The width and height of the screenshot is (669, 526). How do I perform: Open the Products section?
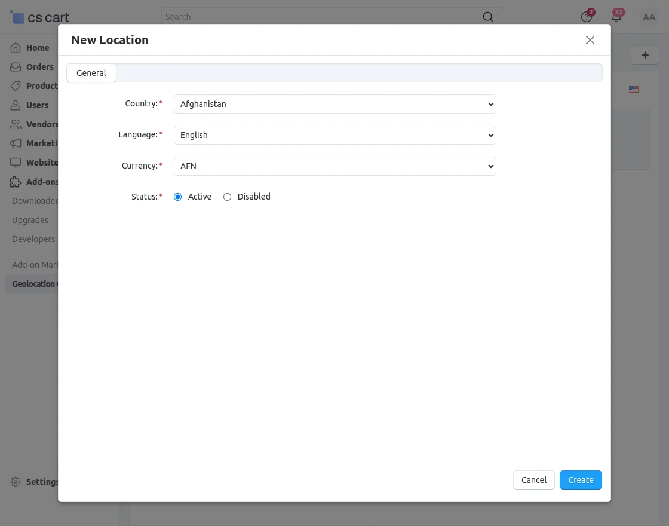point(16,85)
